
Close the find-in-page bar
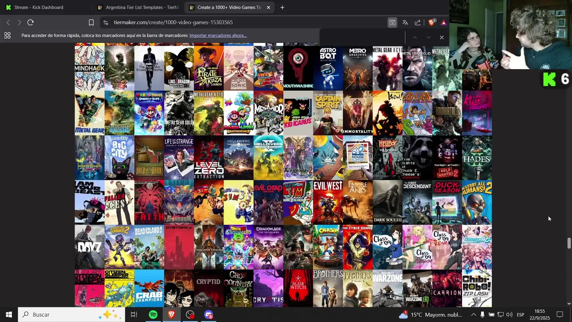(442, 37)
